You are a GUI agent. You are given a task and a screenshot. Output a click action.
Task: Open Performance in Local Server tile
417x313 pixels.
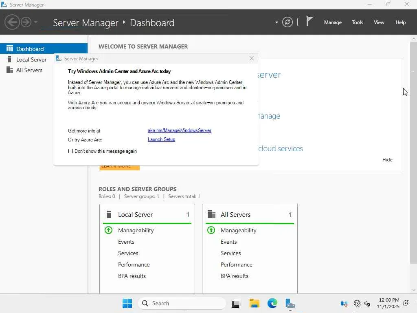(x=134, y=265)
